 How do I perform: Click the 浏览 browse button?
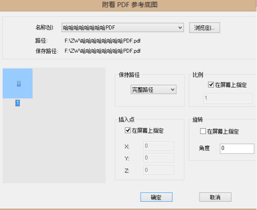click(x=205, y=28)
